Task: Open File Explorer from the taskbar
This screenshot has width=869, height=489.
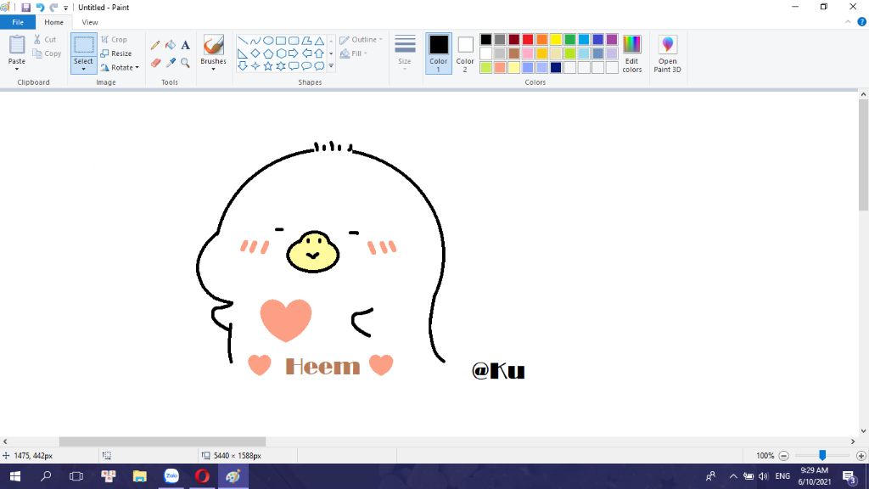Action: coord(140,476)
